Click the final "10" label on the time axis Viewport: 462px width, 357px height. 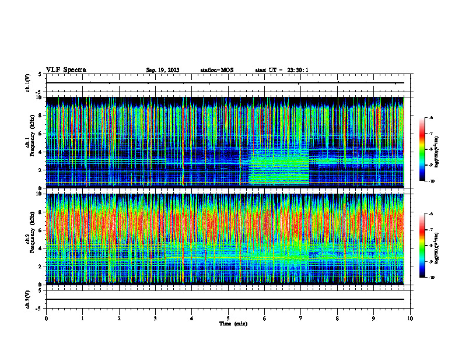(x=410, y=318)
